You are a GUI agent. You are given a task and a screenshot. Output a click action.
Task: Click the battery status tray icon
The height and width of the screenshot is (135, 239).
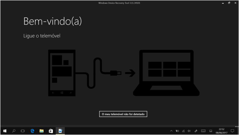pos(177,131)
